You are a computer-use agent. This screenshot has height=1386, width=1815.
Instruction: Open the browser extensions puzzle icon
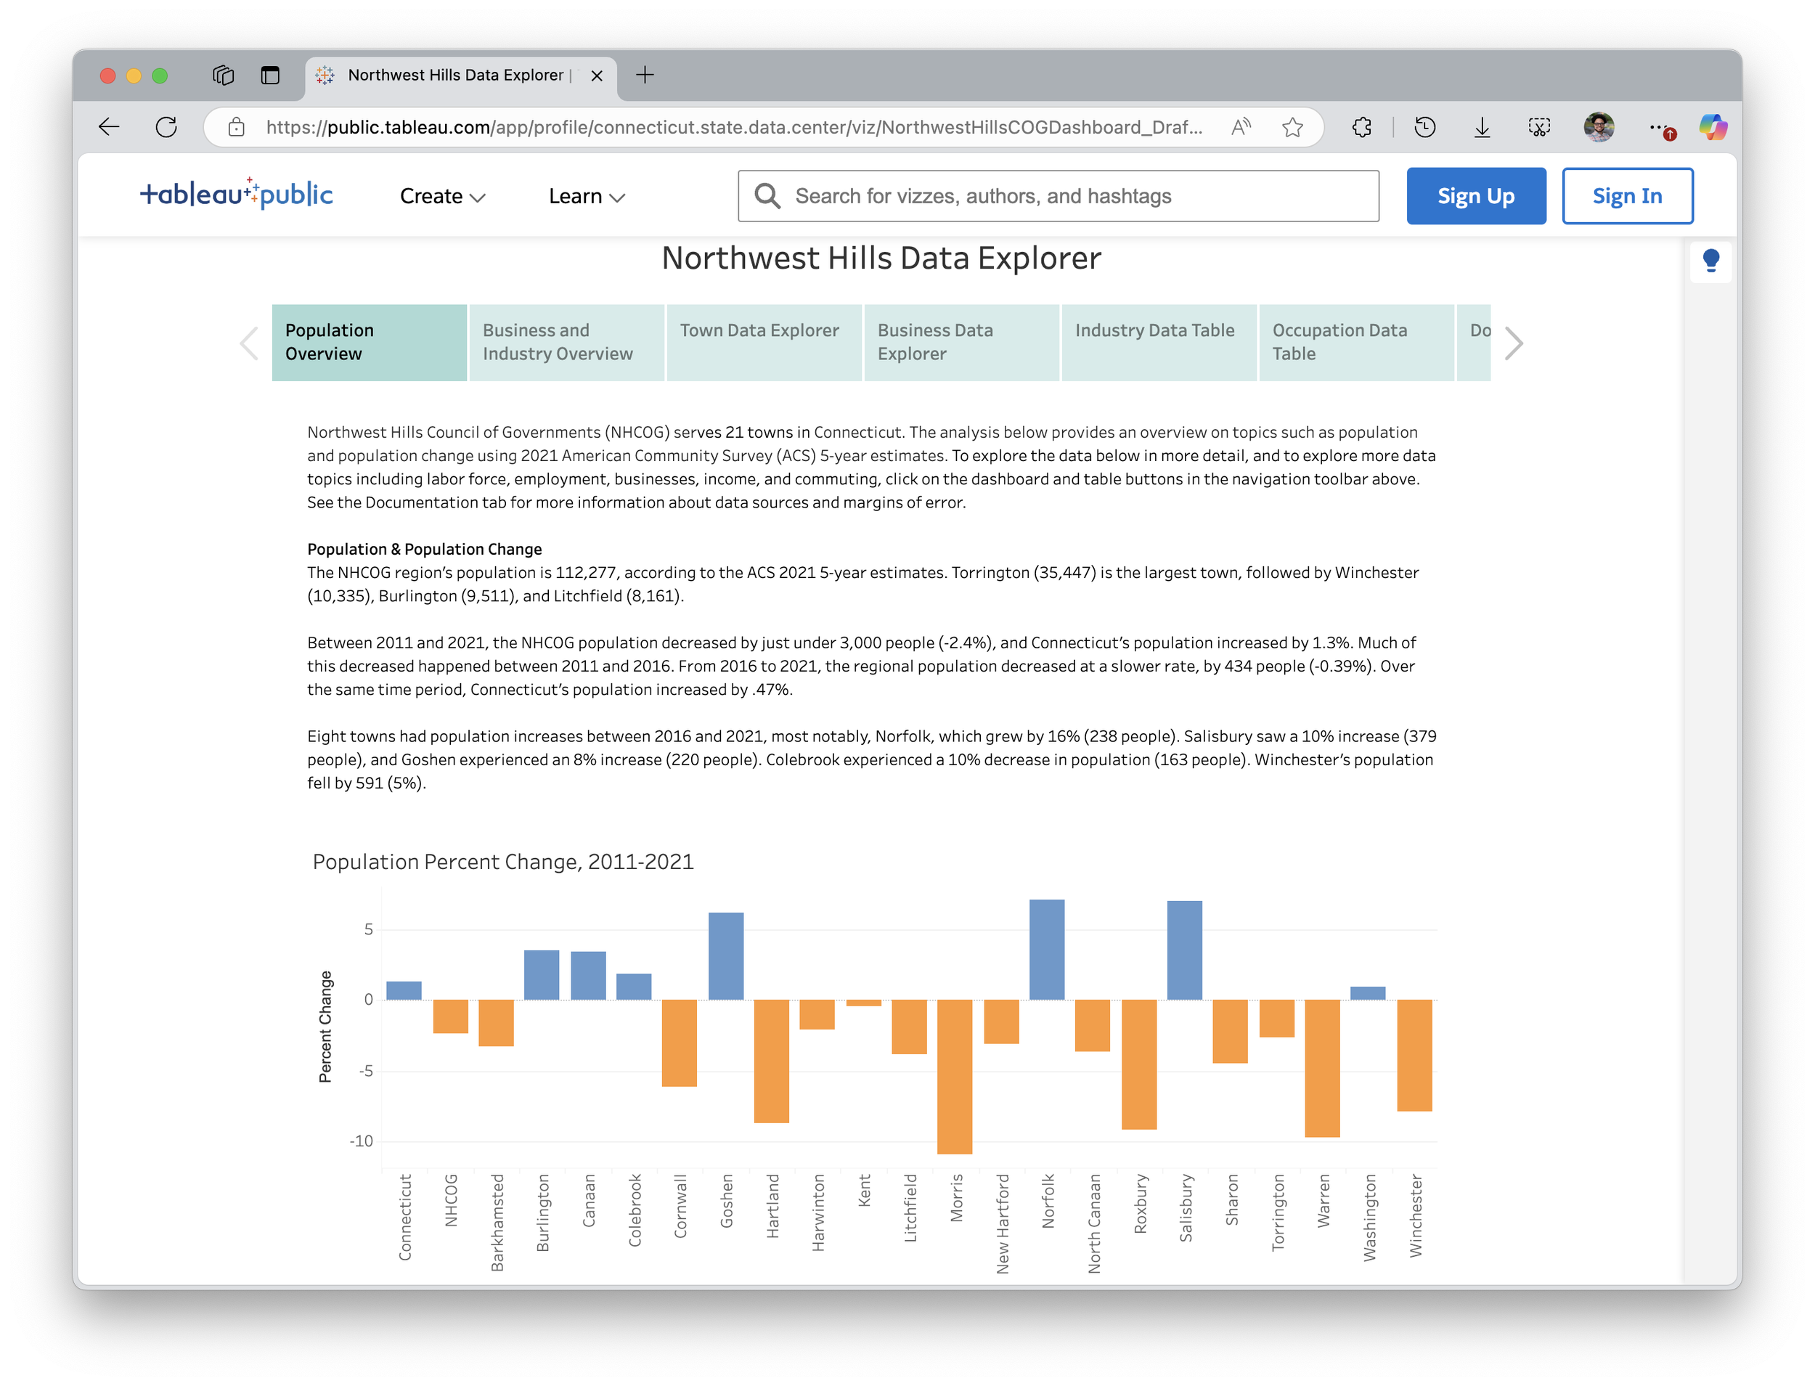[x=1362, y=127]
